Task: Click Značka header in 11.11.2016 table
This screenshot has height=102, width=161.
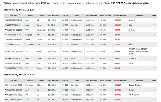Action: (30, 16)
